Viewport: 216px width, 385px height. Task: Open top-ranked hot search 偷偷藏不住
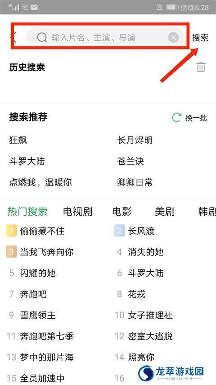pyautogui.click(x=42, y=231)
